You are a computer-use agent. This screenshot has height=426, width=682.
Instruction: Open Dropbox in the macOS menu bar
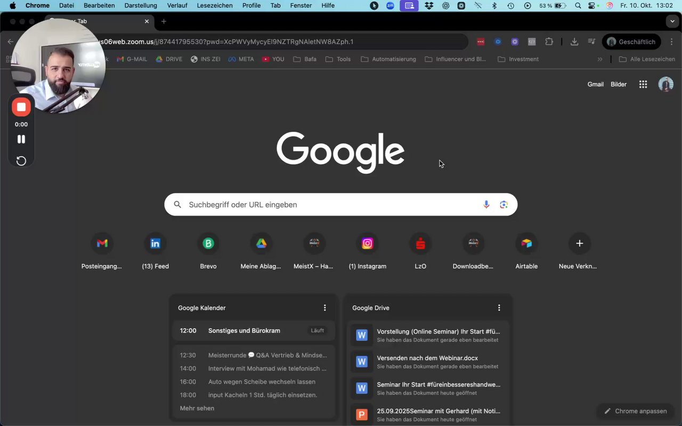pyautogui.click(x=428, y=5)
